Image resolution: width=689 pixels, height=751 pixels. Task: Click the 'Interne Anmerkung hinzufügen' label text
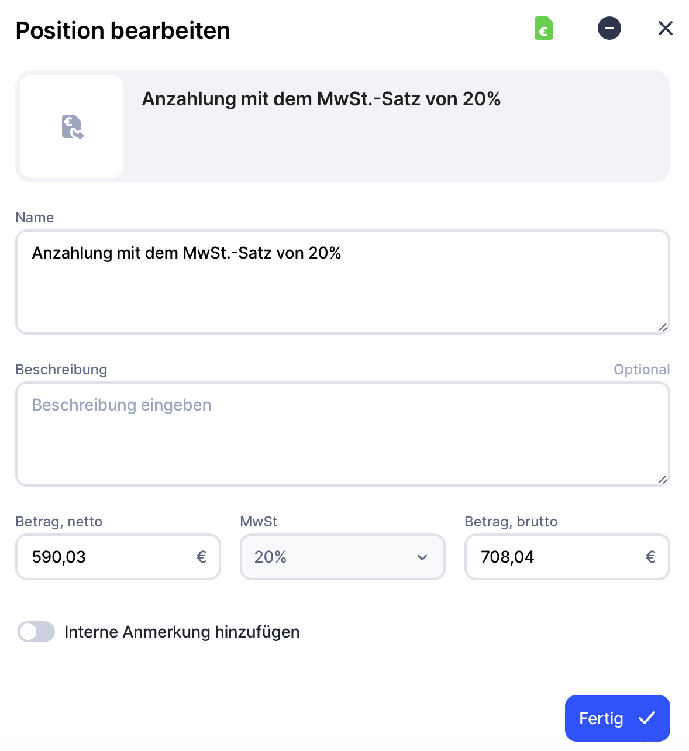[182, 632]
